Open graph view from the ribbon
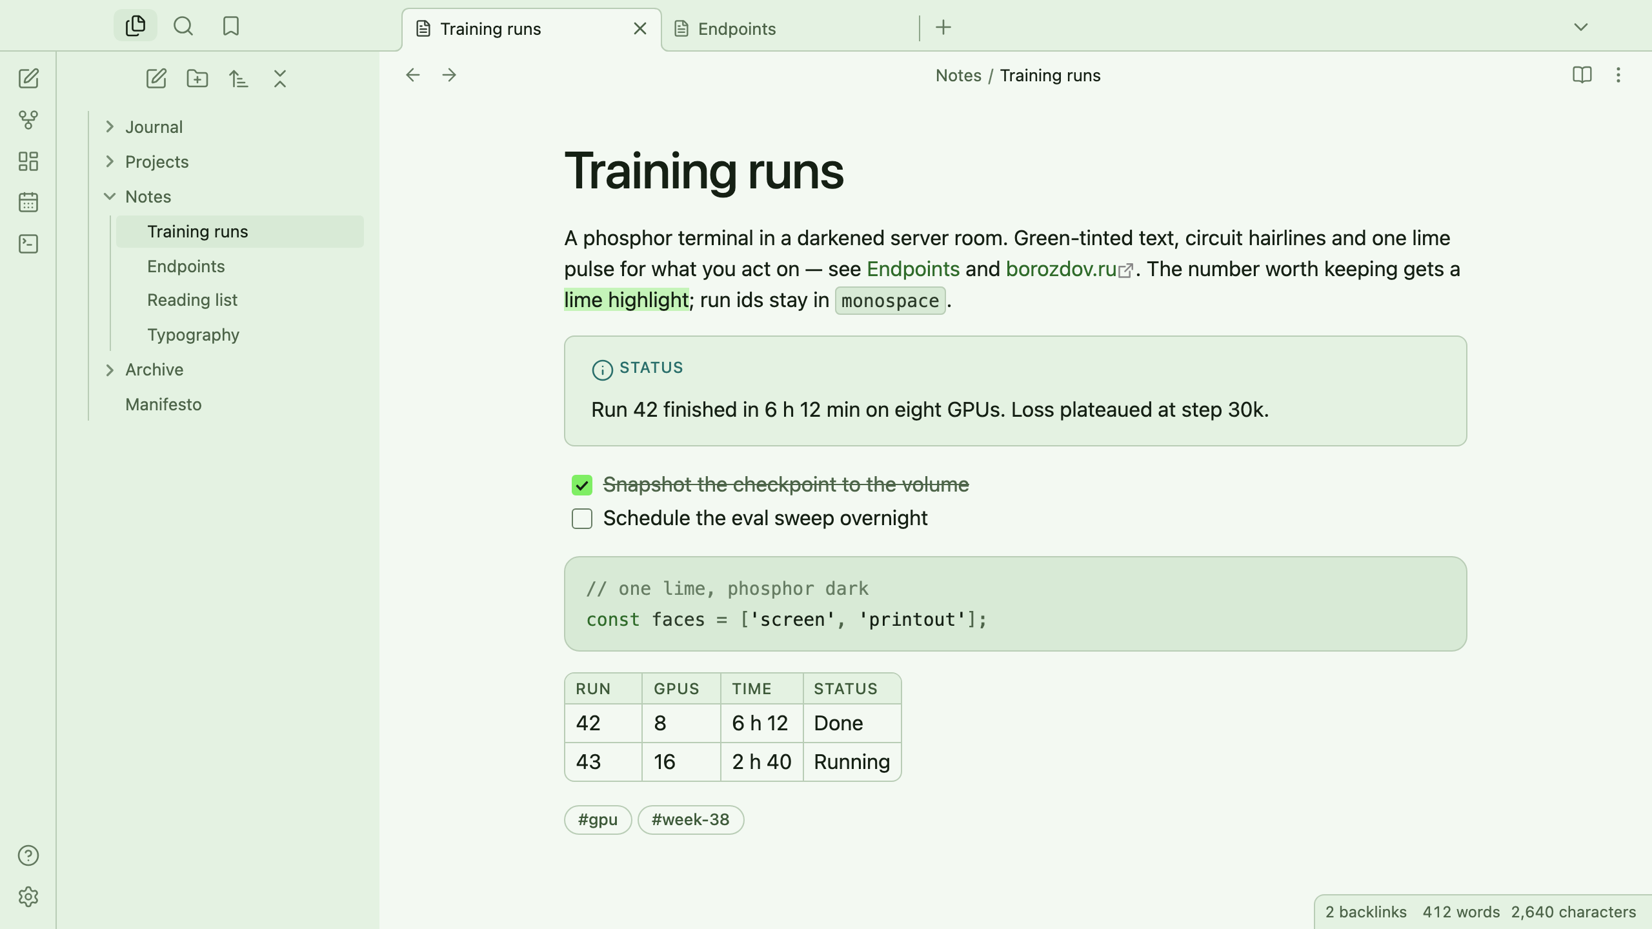The height and width of the screenshot is (929, 1652). pos(28,120)
